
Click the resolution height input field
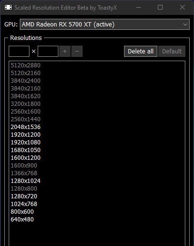click(x=48, y=52)
